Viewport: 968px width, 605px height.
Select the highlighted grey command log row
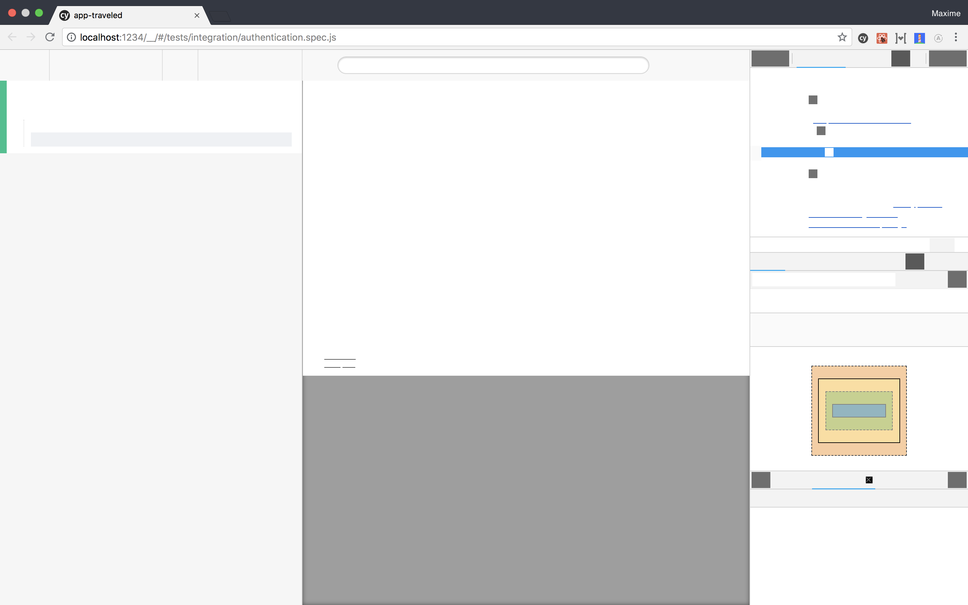161,139
